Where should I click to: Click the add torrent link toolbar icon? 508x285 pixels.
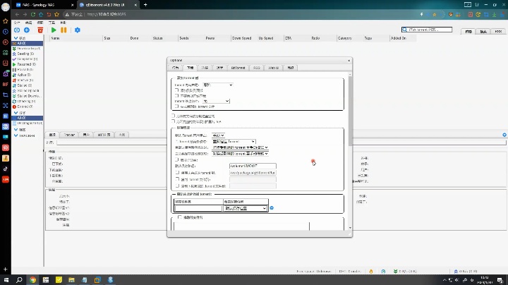click(17, 30)
